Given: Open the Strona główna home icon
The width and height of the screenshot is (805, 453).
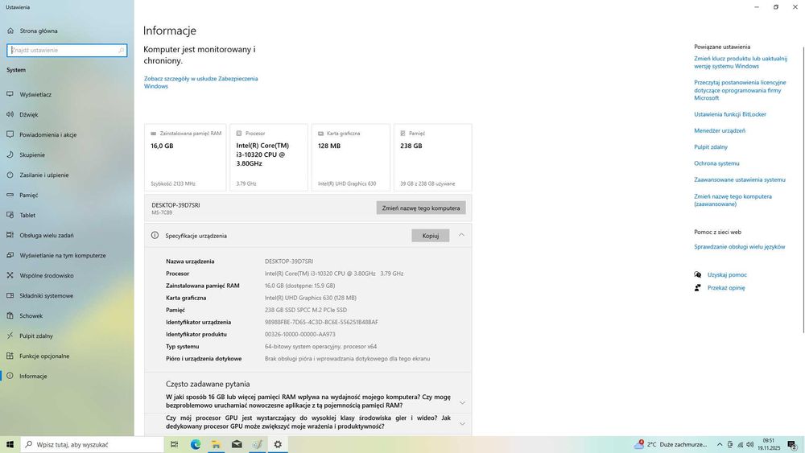Looking at the screenshot, I should click(10, 31).
